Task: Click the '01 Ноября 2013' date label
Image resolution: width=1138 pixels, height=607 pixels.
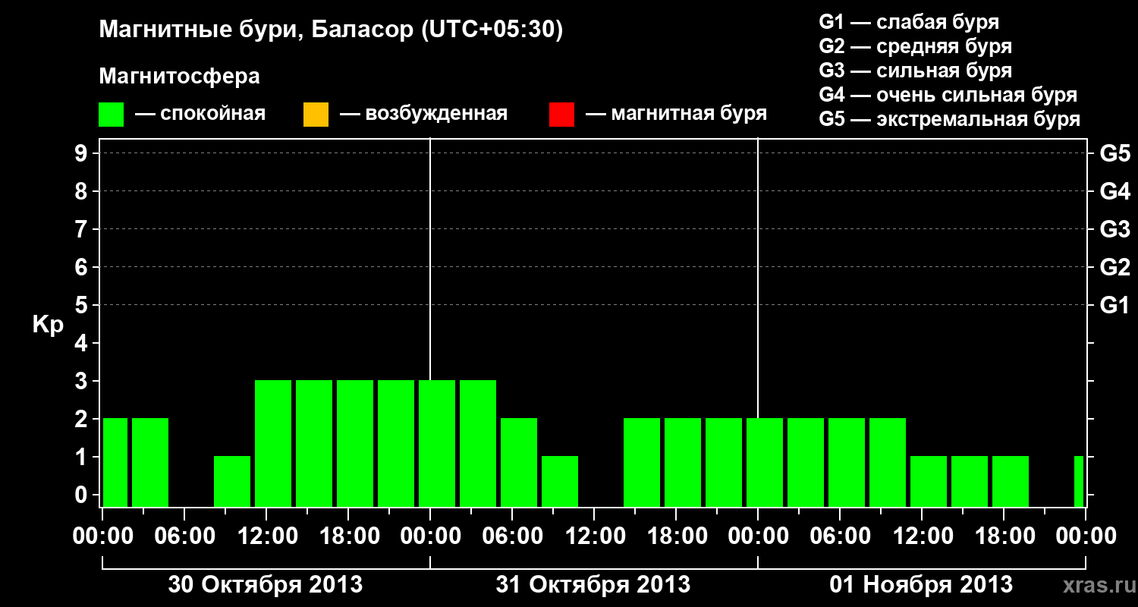Action: point(921,585)
